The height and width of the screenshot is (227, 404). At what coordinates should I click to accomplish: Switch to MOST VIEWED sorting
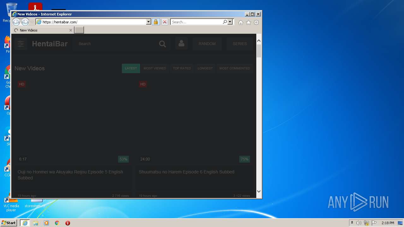(x=155, y=68)
